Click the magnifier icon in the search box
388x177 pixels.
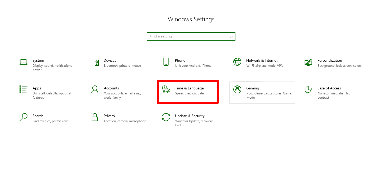pos(231,36)
